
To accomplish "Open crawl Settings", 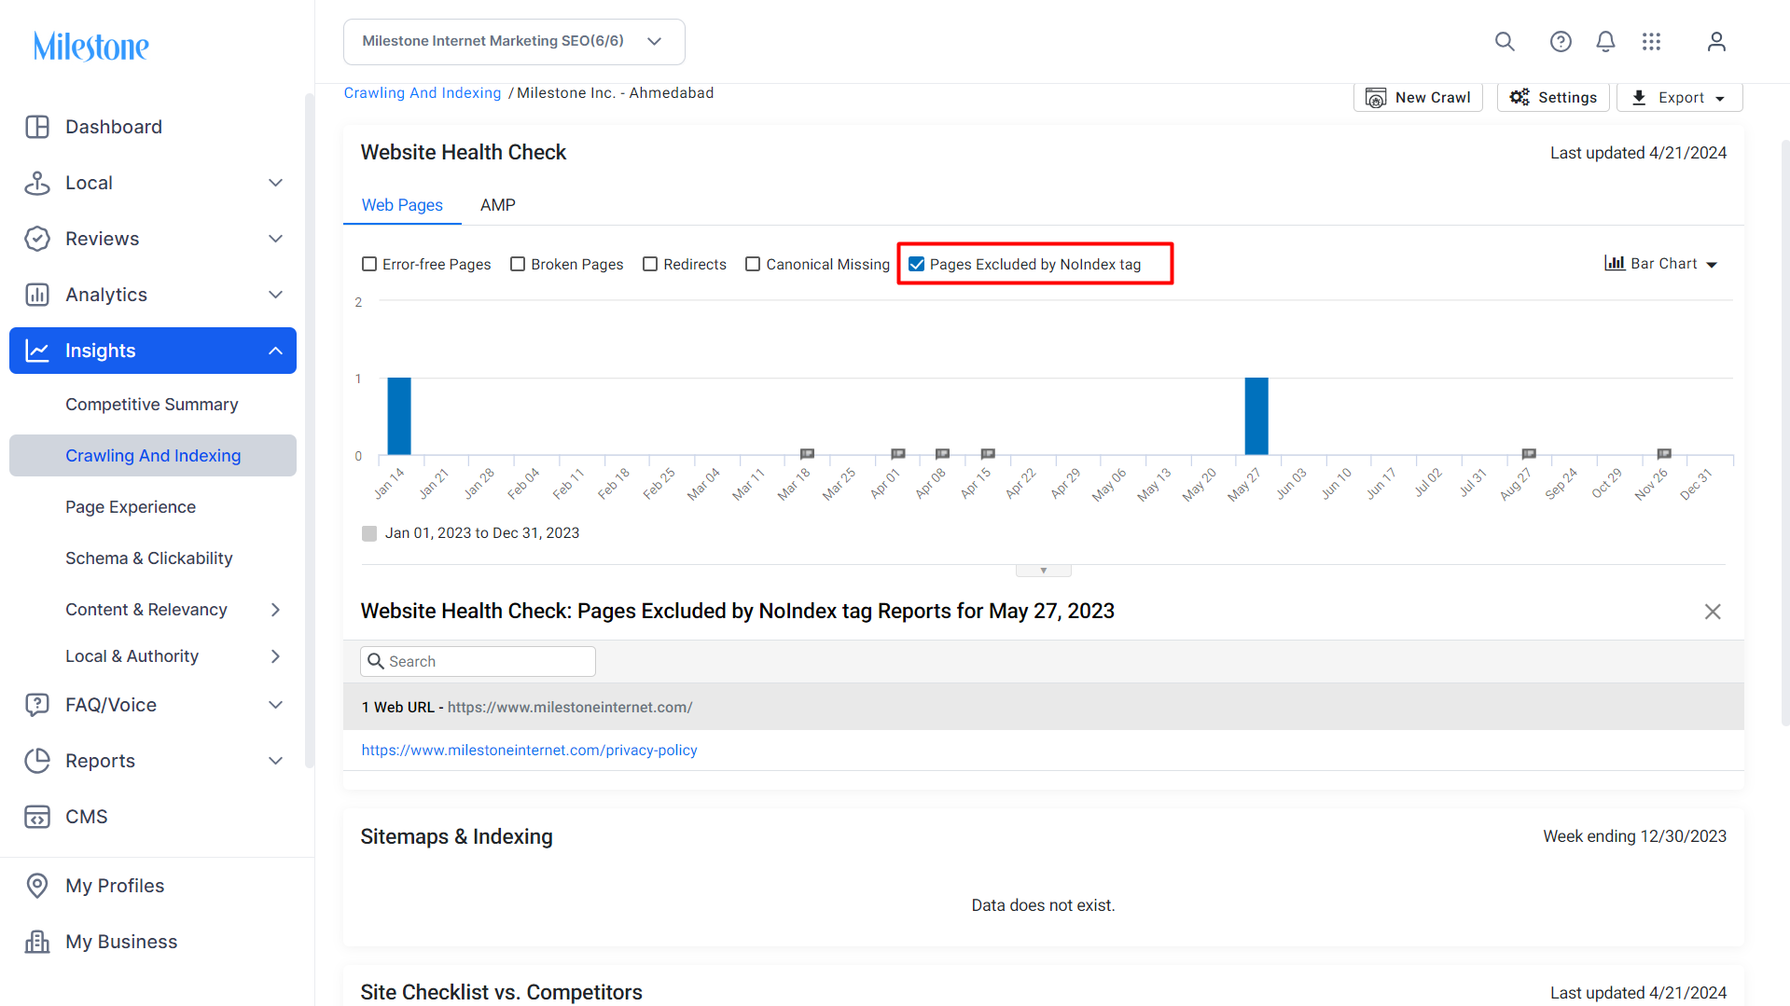I will (1553, 98).
